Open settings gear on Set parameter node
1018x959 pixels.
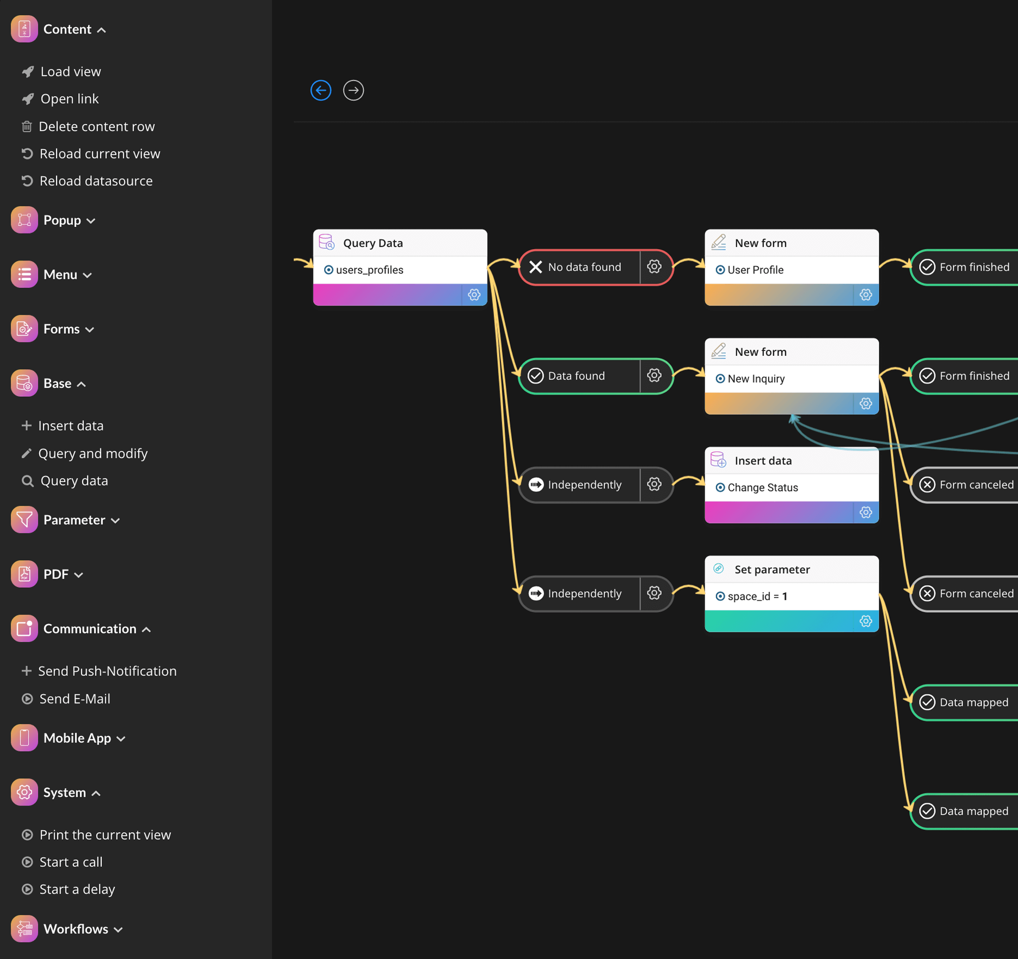[866, 621]
